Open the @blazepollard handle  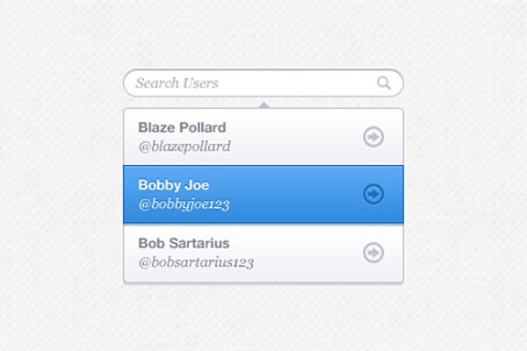tap(184, 147)
